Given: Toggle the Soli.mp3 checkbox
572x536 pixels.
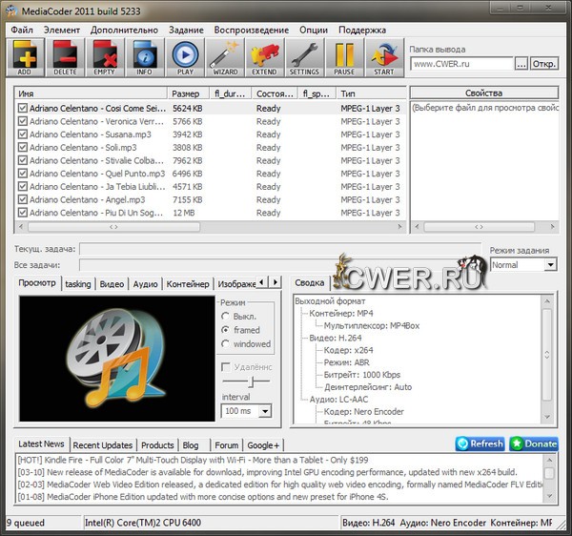Looking at the screenshot, I should point(23,148).
